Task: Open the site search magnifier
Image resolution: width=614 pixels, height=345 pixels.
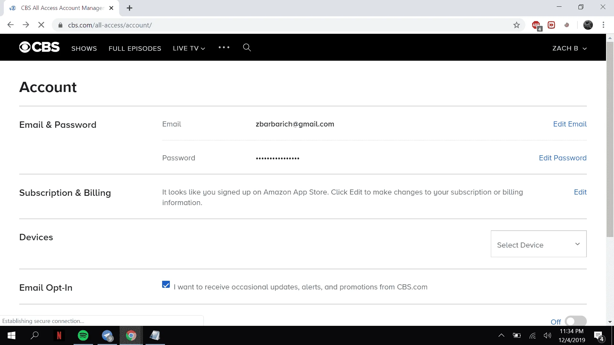Action: click(247, 48)
